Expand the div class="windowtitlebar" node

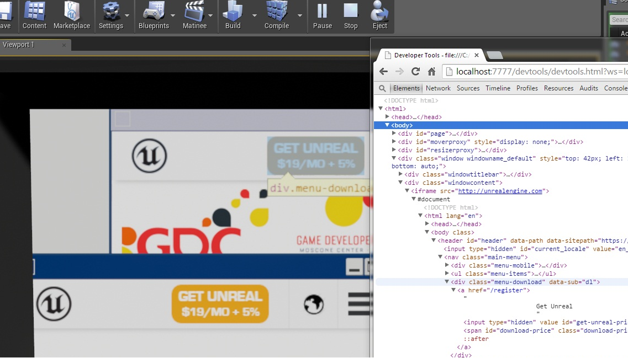pyautogui.click(x=400, y=174)
